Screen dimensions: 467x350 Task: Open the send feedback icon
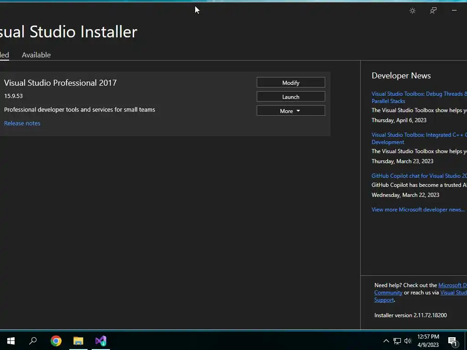point(433,11)
